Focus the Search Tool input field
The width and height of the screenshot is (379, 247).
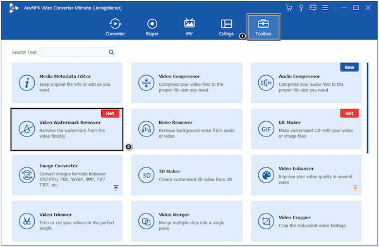[78, 52]
